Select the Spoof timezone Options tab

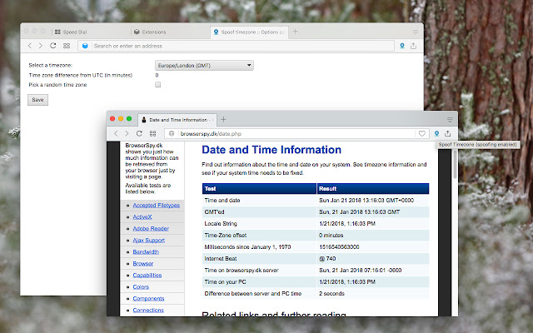point(248,32)
